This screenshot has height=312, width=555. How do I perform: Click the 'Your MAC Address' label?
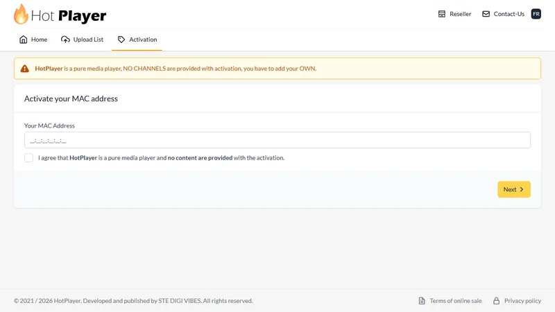coord(49,125)
